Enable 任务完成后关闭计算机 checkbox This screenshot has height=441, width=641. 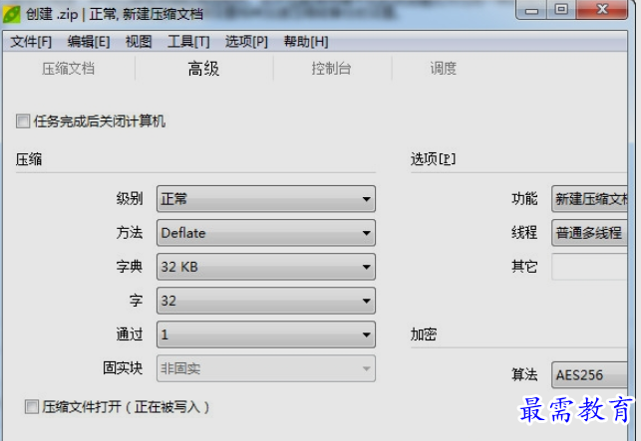(x=23, y=121)
